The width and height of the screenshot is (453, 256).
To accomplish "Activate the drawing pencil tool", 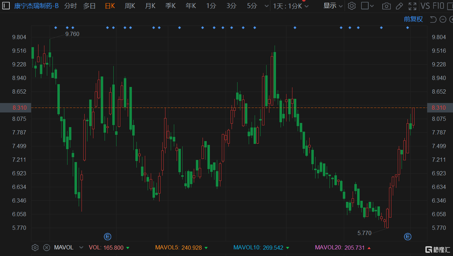I will pyautogui.click(x=399, y=6).
